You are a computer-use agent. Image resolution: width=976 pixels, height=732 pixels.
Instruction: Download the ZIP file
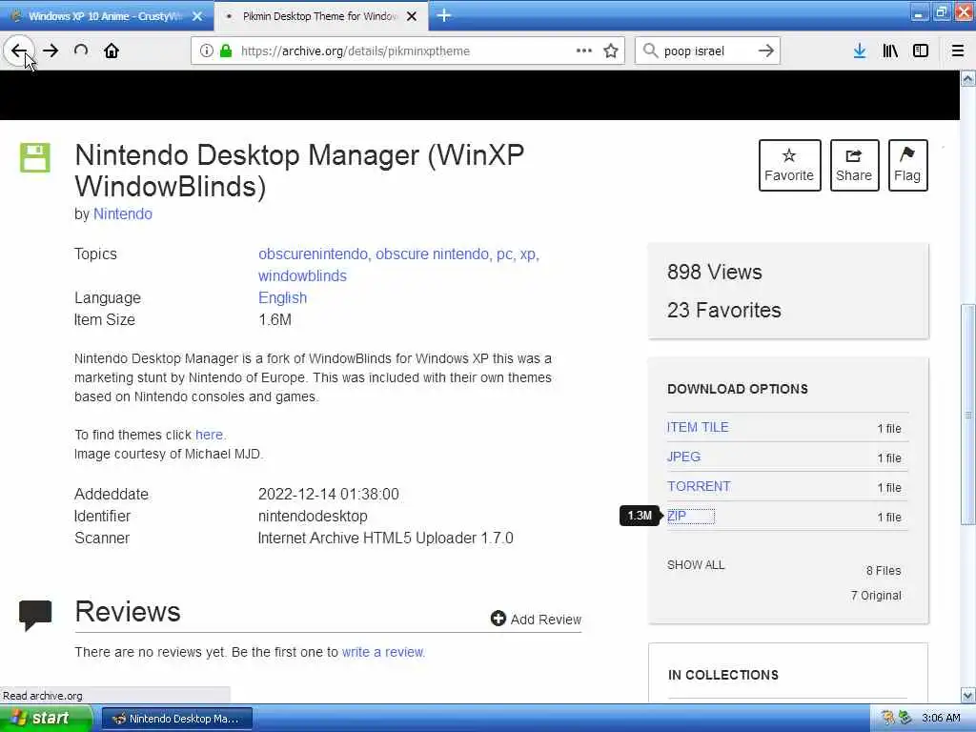(x=677, y=516)
